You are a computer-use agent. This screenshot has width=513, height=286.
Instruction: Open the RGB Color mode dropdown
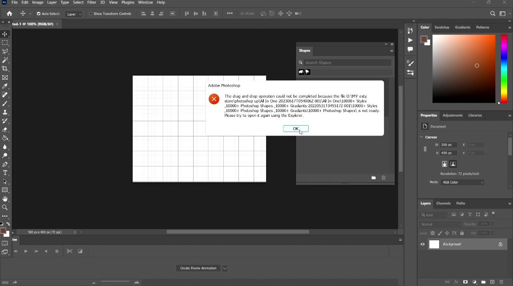pos(463,182)
